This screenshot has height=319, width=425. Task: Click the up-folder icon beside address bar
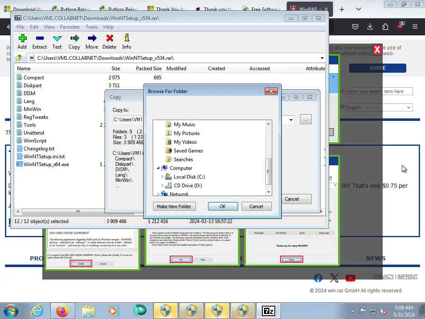(x=19, y=58)
